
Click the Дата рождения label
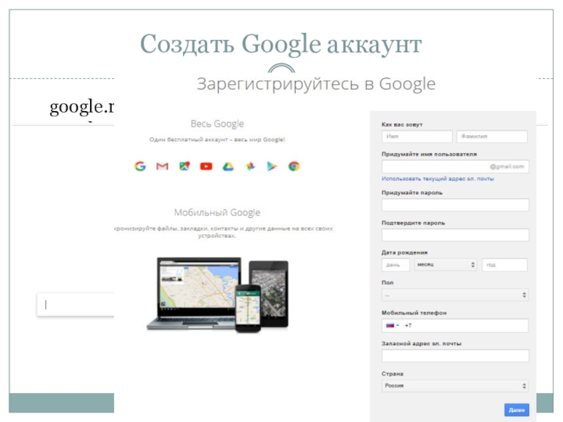[404, 252]
